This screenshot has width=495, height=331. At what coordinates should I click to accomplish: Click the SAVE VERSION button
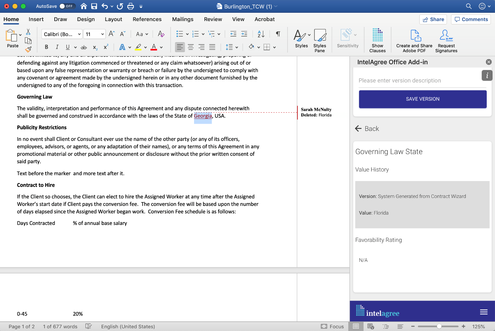(x=422, y=99)
